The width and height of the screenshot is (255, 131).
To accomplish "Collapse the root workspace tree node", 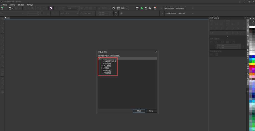I will pos(99,59).
